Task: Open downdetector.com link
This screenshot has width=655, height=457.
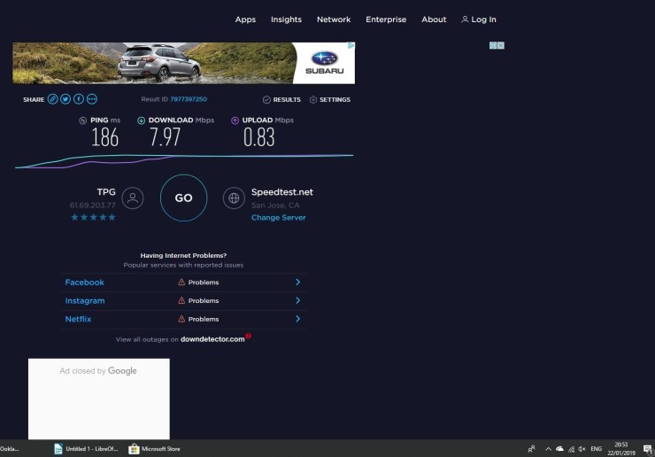Action: 212,339
